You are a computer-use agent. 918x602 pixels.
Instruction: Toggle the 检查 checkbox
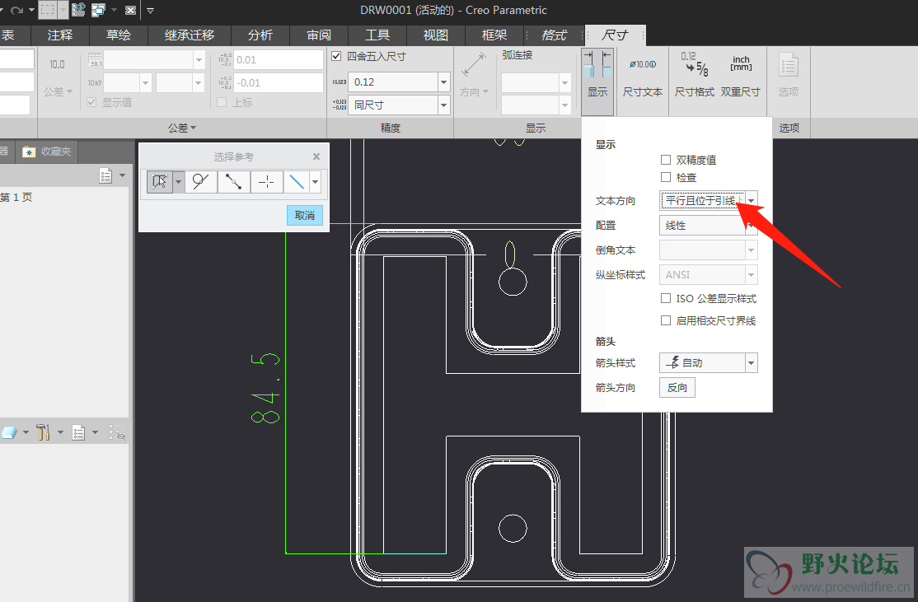click(x=665, y=177)
